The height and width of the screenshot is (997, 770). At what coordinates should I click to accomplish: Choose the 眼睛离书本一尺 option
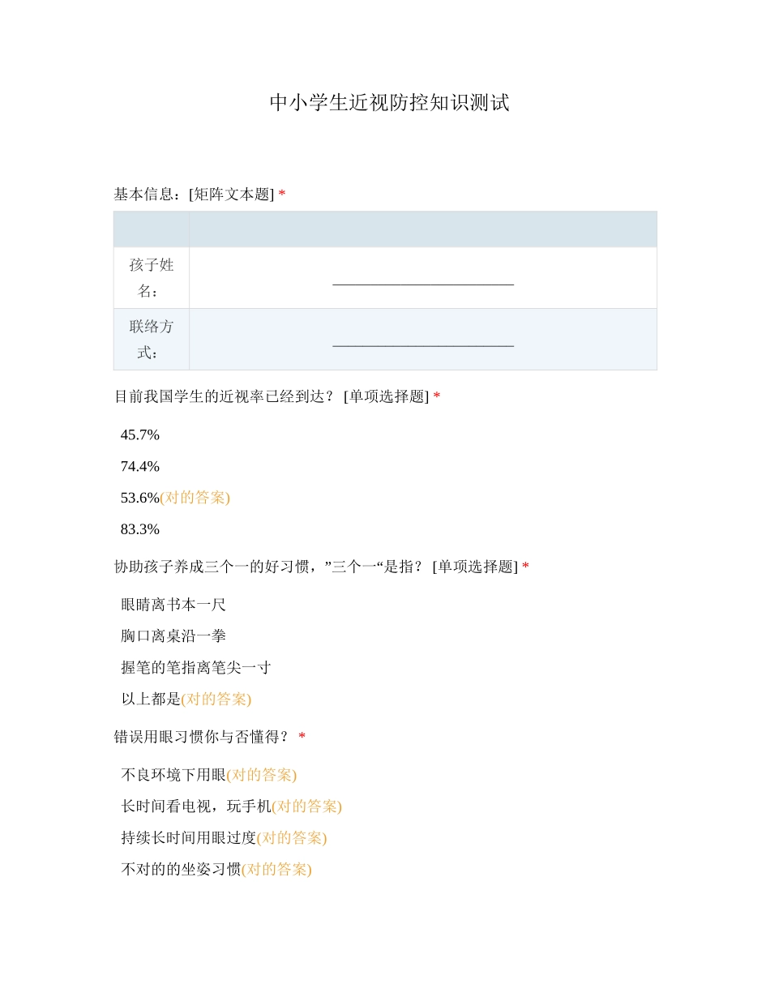[x=173, y=605]
